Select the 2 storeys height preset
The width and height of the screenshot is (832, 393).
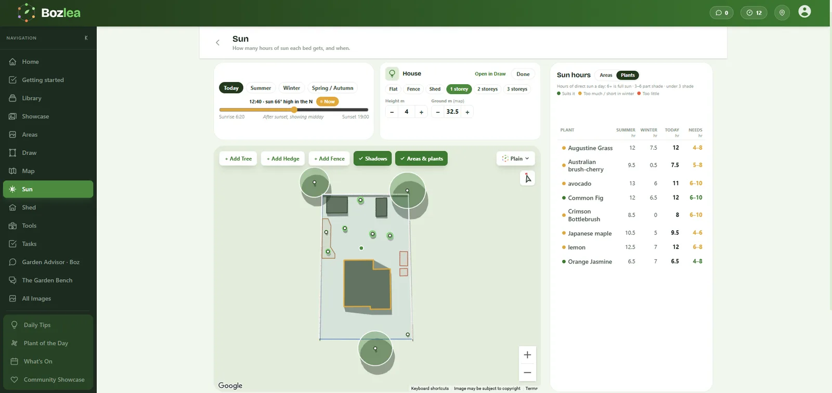point(488,89)
